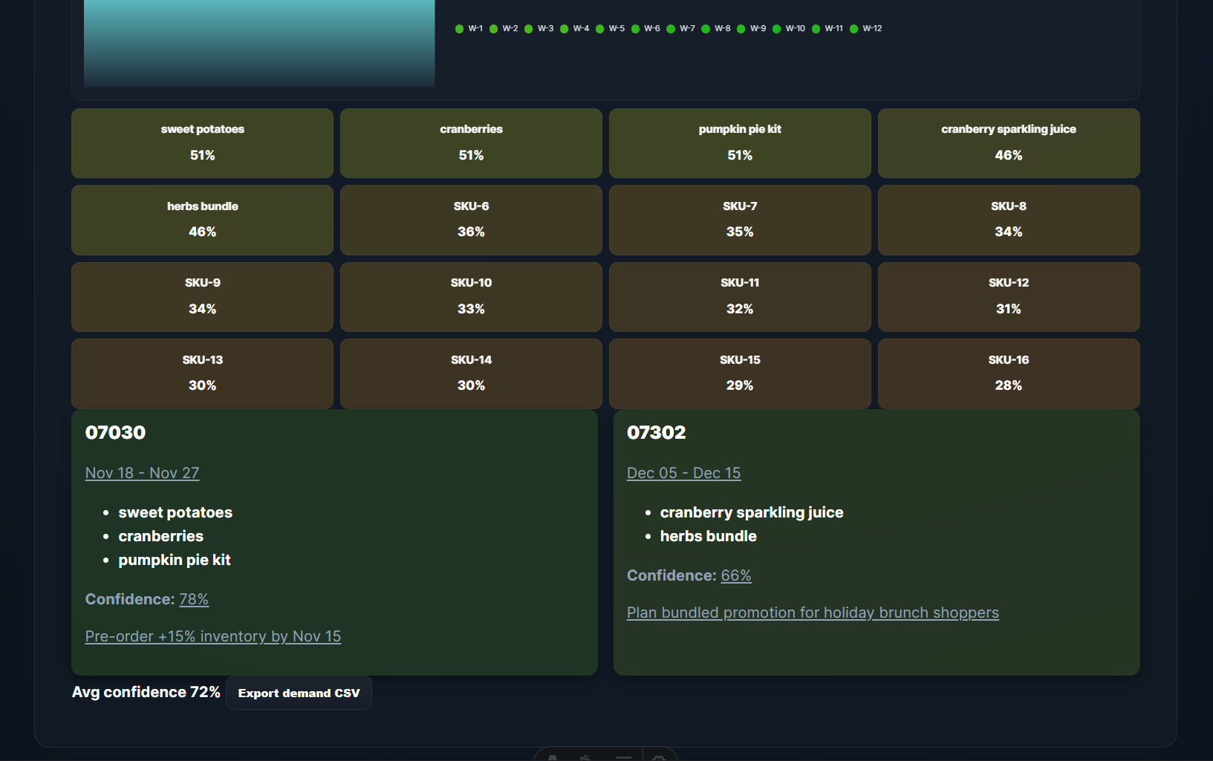This screenshot has width=1213, height=761.
Task: Click herbs bundle bullet in 07302 list
Action: (x=709, y=536)
